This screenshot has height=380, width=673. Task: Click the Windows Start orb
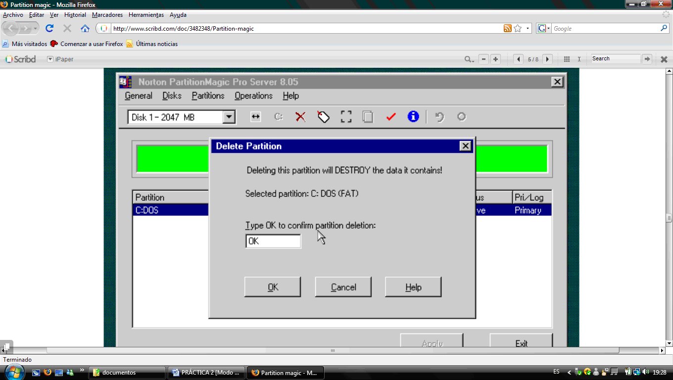(13, 372)
